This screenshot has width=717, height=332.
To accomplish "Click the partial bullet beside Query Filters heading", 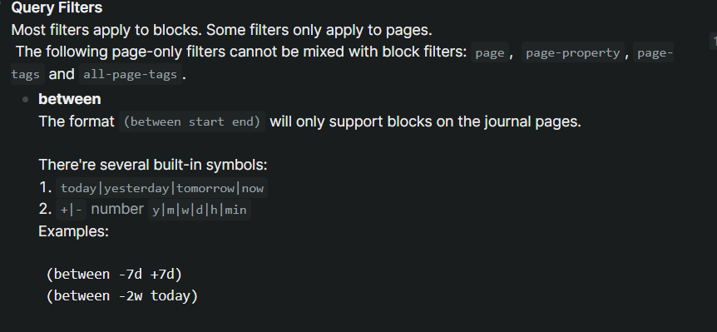I will click(2, 2).
